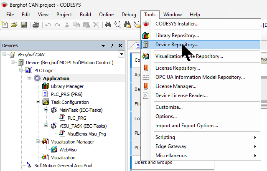267x171 pixels.
Task: Expand the Miscellaneous submenu
Action: coord(255,156)
